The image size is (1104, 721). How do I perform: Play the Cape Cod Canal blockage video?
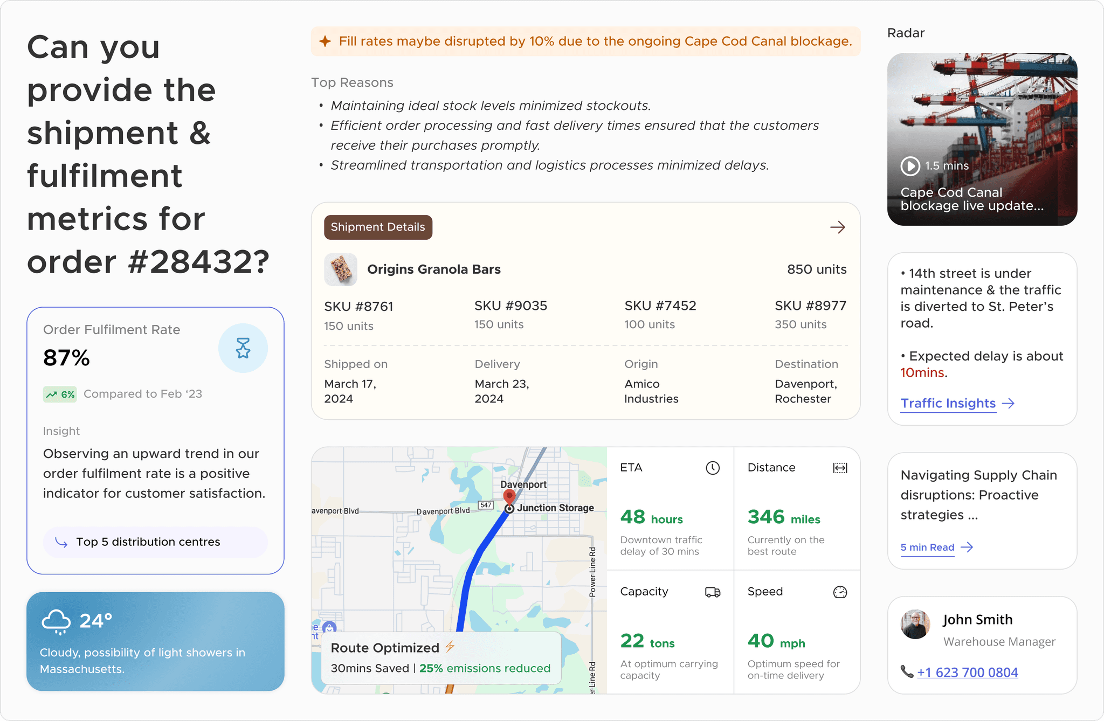(909, 166)
